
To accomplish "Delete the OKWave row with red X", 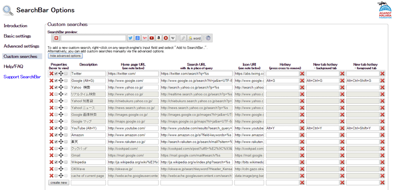I will pos(51,169).
